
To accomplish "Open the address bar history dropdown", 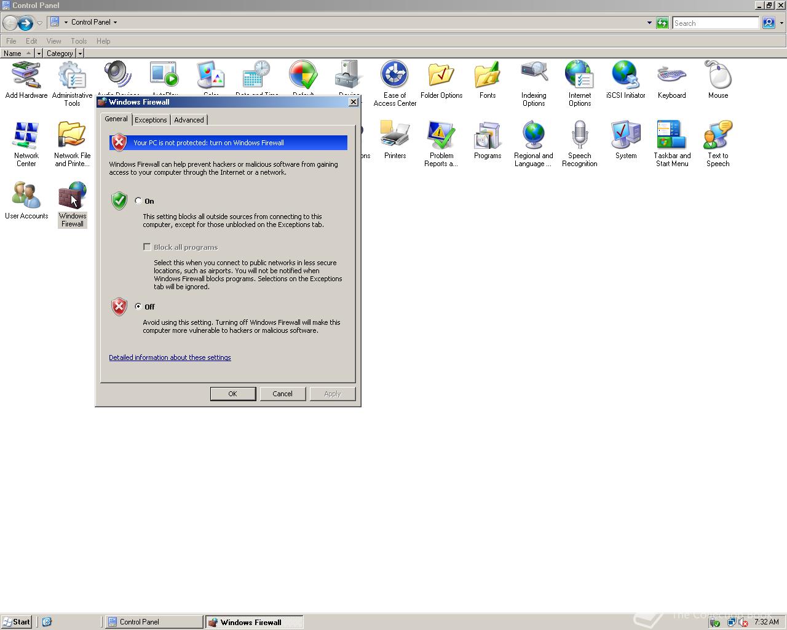I will pyautogui.click(x=649, y=23).
